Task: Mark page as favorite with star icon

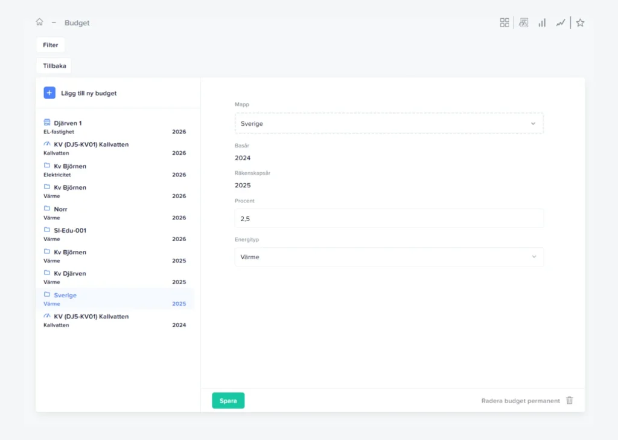Action: (580, 22)
